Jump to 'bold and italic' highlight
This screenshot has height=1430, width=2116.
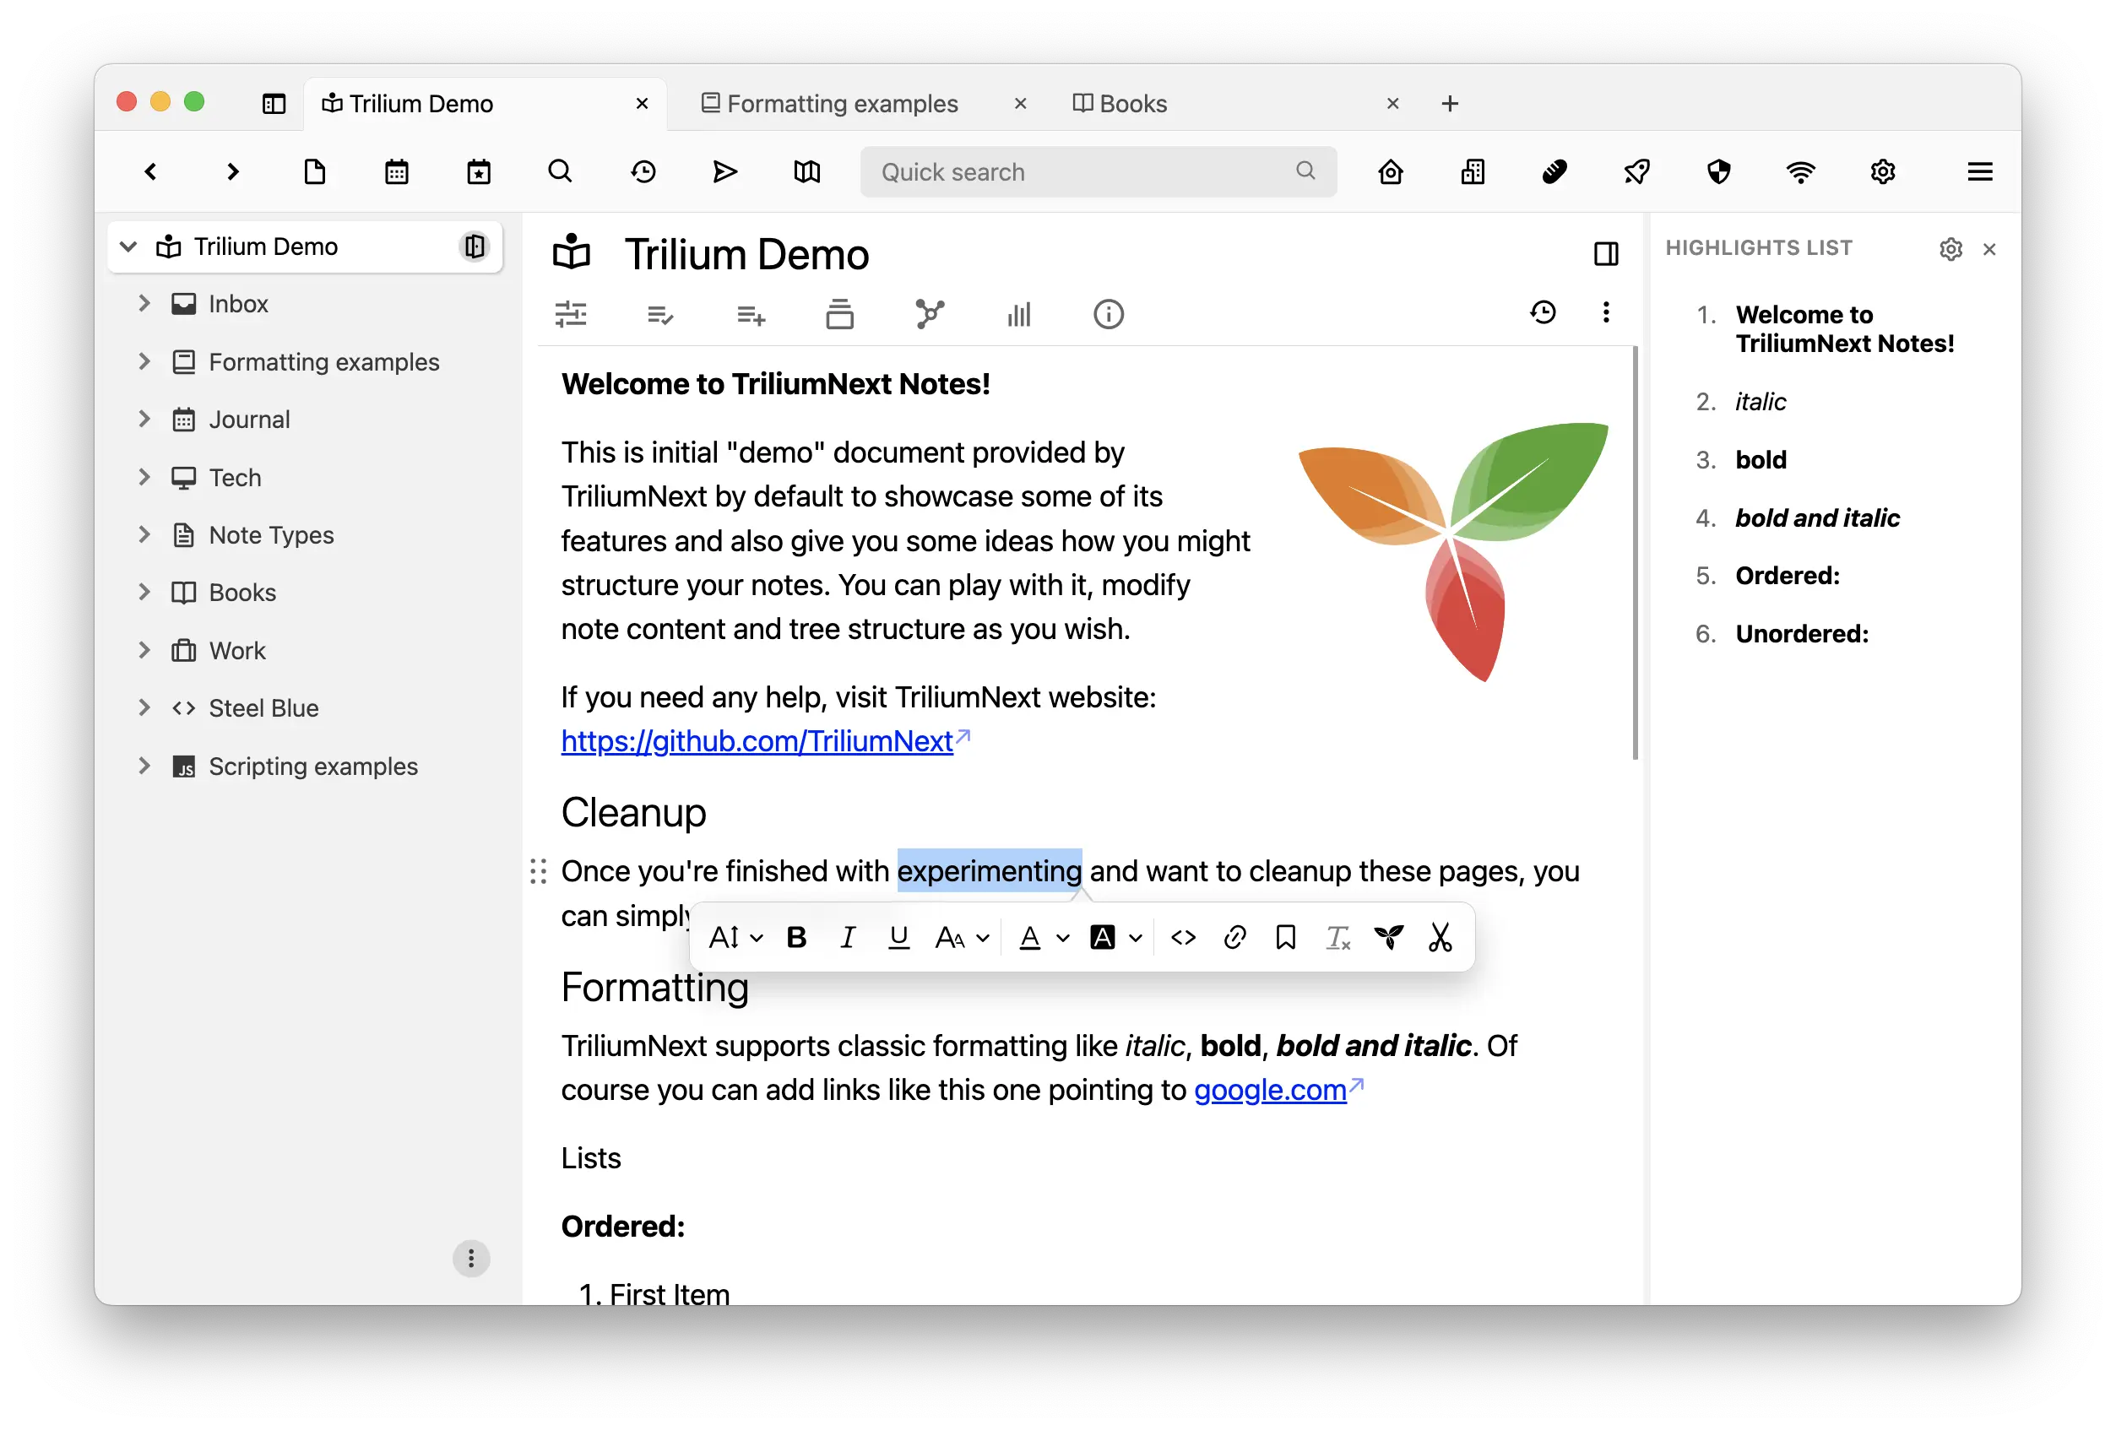tap(1816, 518)
